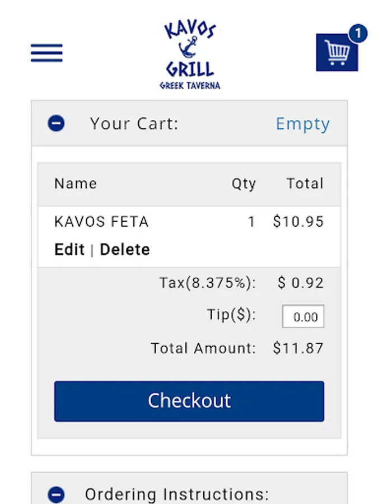This screenshot has width=378, height=504.
Task: Click the Total Amount $11.87 value
Action: pyautogui.click(x=298, y=348)
